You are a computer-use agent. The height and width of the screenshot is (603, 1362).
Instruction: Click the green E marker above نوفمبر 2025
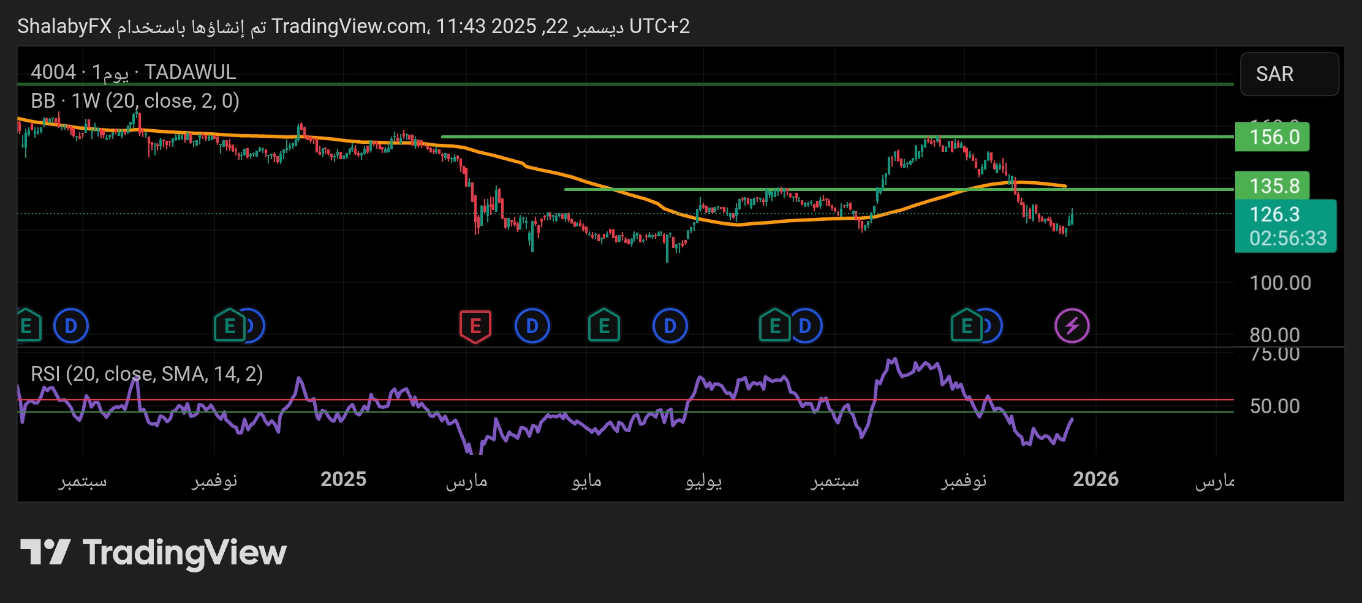click(x=966, y=326)
